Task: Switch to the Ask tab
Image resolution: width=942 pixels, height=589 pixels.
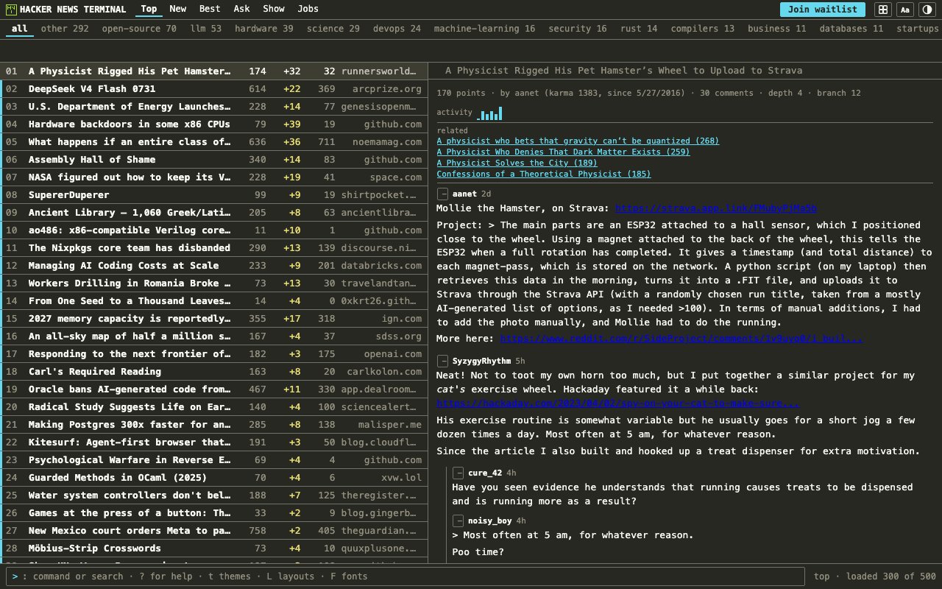Action: (x=241, y=9)
